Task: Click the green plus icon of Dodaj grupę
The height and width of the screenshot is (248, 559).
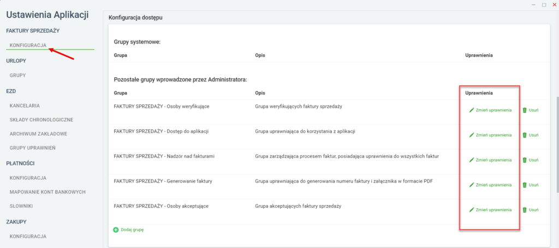Action: coord(116,230)
